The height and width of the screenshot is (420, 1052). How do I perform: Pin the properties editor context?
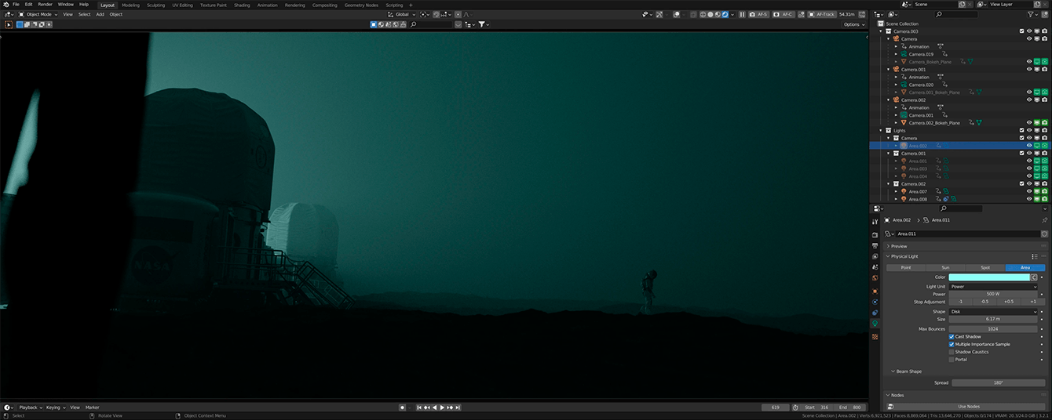[1044, 220]
